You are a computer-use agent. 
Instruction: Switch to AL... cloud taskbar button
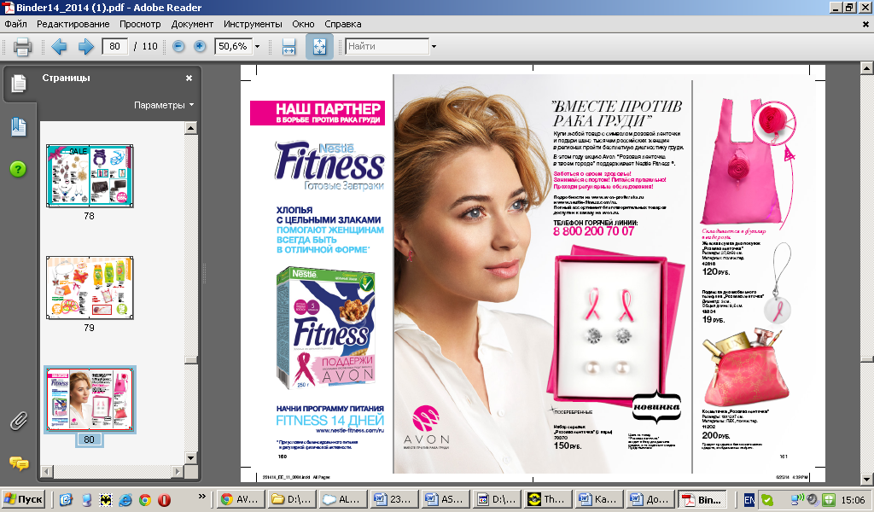coord(343,499)
